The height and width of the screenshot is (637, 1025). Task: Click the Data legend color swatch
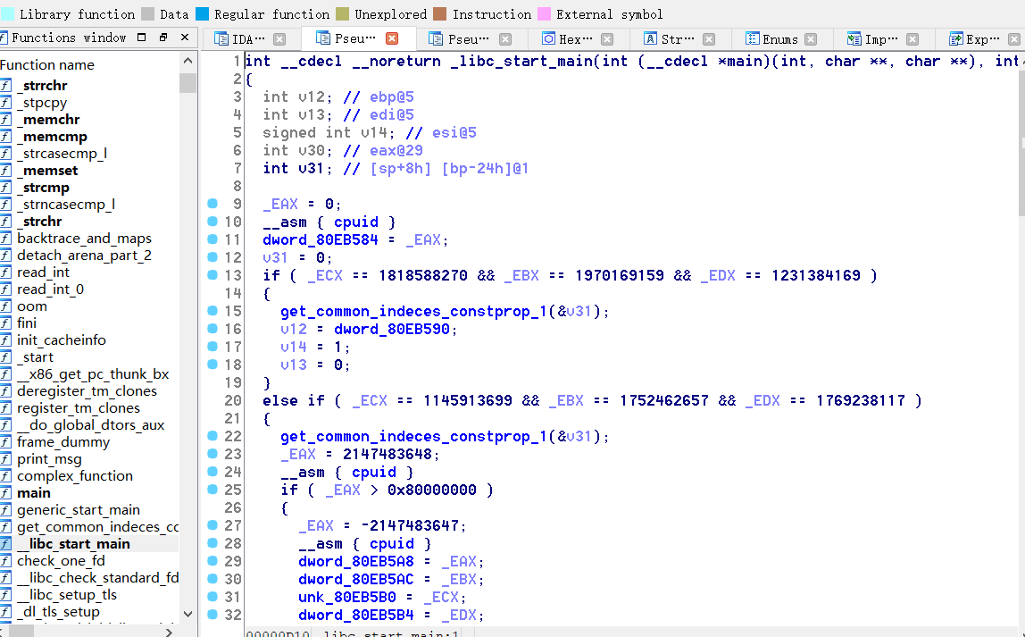click(147, 13)
